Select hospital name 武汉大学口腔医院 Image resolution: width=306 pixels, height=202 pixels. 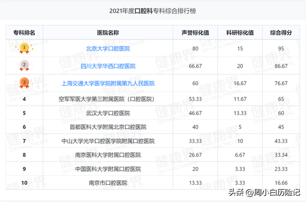108,113
